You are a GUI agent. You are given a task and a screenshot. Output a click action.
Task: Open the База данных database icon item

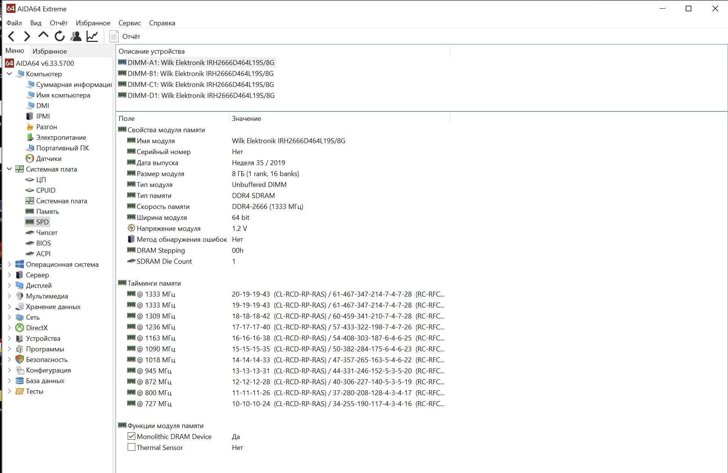point(20,380)
